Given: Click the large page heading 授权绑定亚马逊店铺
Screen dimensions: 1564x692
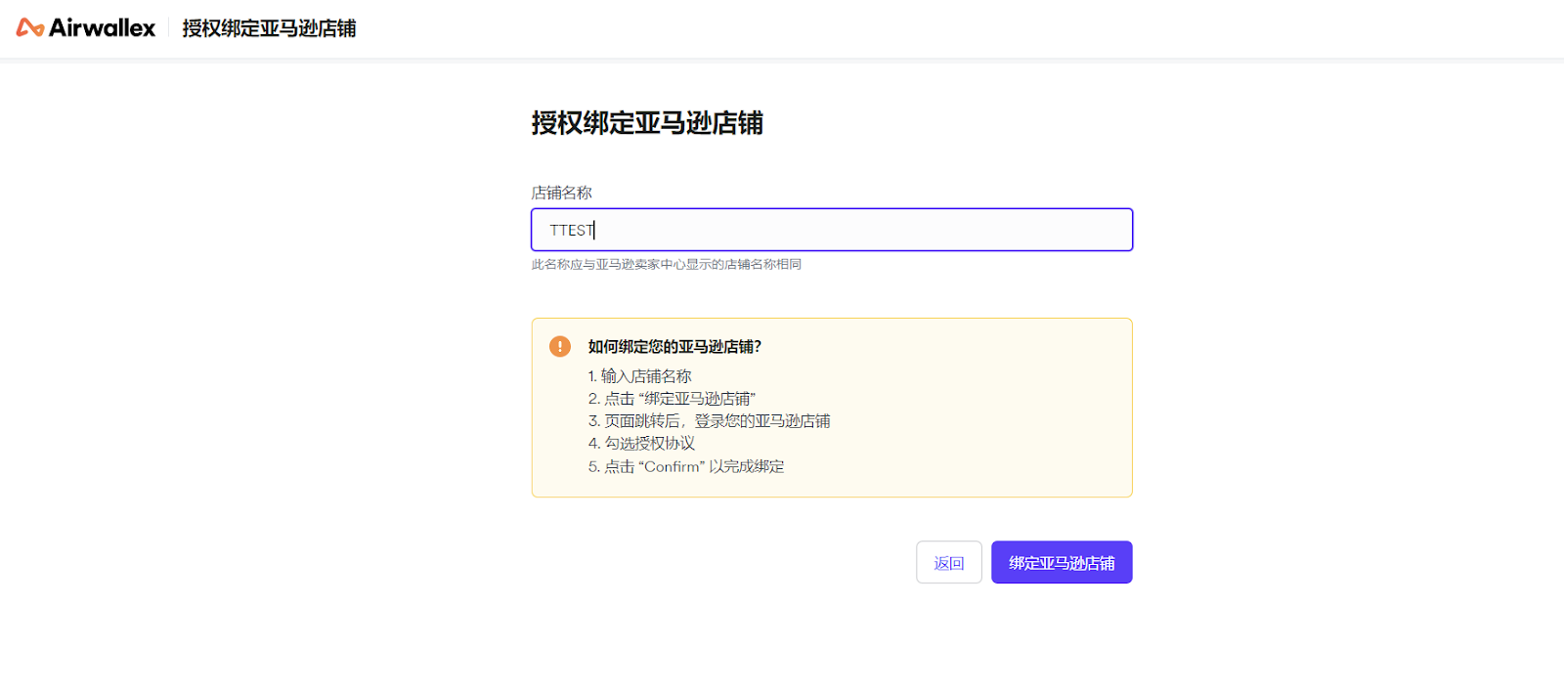Looking at the screenshot, I should pyautogui.click(x=647, y=123).
